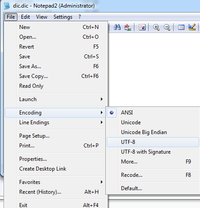Click the Zoom In magnifier icon

pyautogui.click(x=156, y=28)
